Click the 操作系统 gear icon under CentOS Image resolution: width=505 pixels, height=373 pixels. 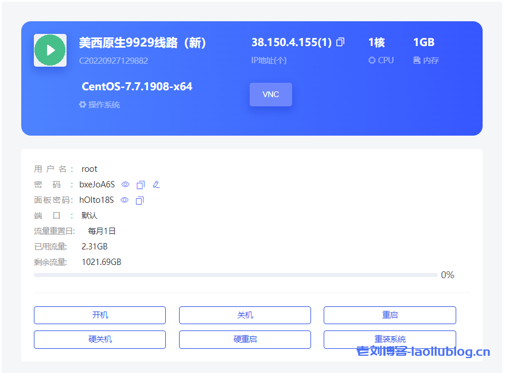tap(82, 105)
